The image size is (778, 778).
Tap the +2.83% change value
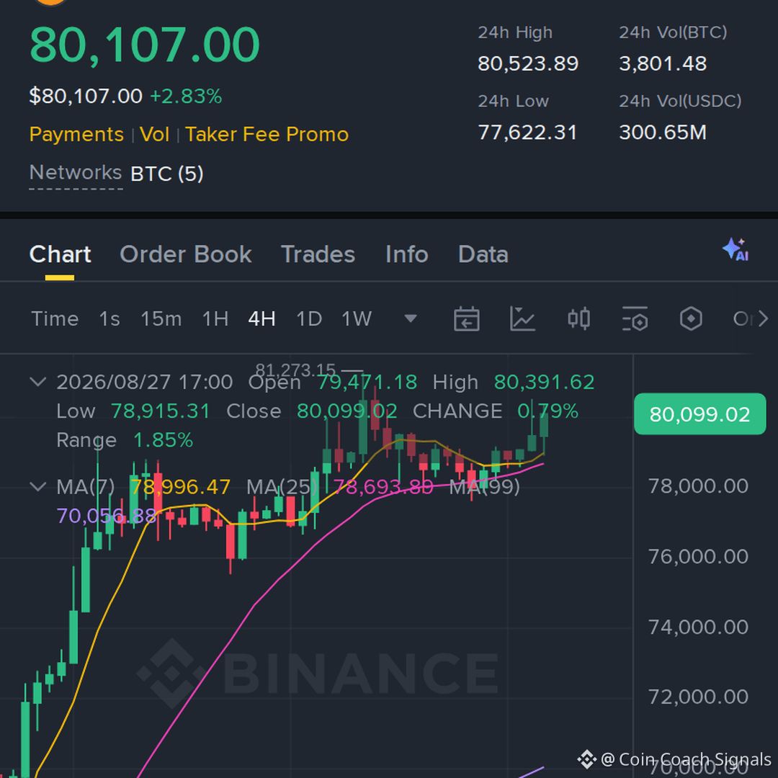(x=186, y=97)
